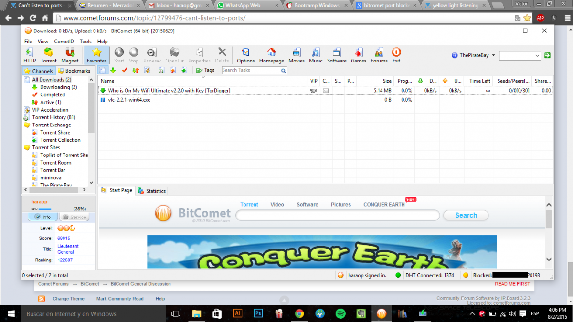573x322 pixels.
Task: Open the Torrent toolbar button
Action: [48, 55]
